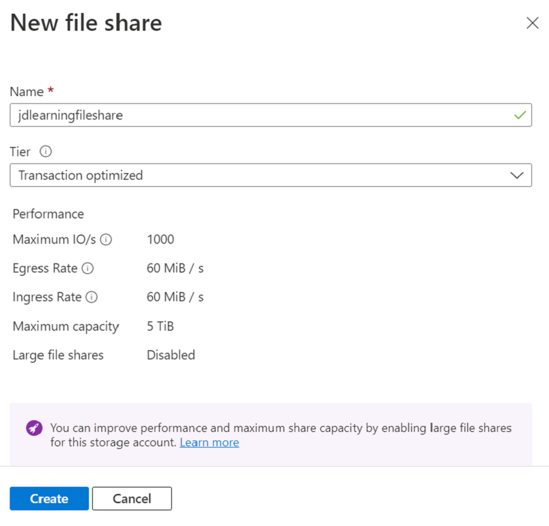This screenshot has width=549, height=526.
Task: Click the Egress Rate info icon
Action: tap(88, 269)
